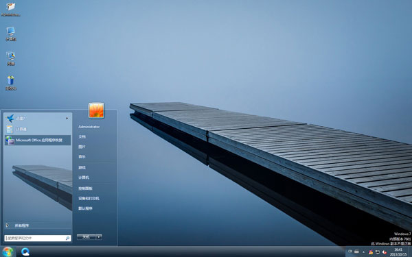Select the Recycle Bin desktop icon
Screen dimensions: 412x257
11,83
